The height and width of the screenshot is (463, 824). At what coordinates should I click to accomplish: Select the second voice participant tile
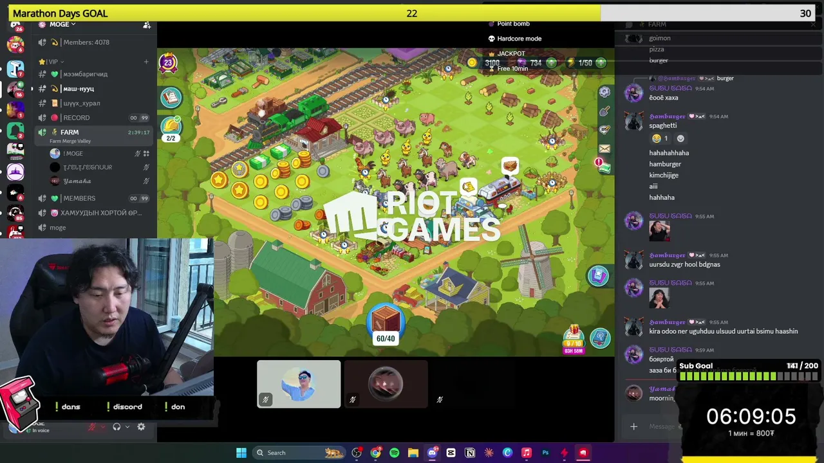(386, 384)
